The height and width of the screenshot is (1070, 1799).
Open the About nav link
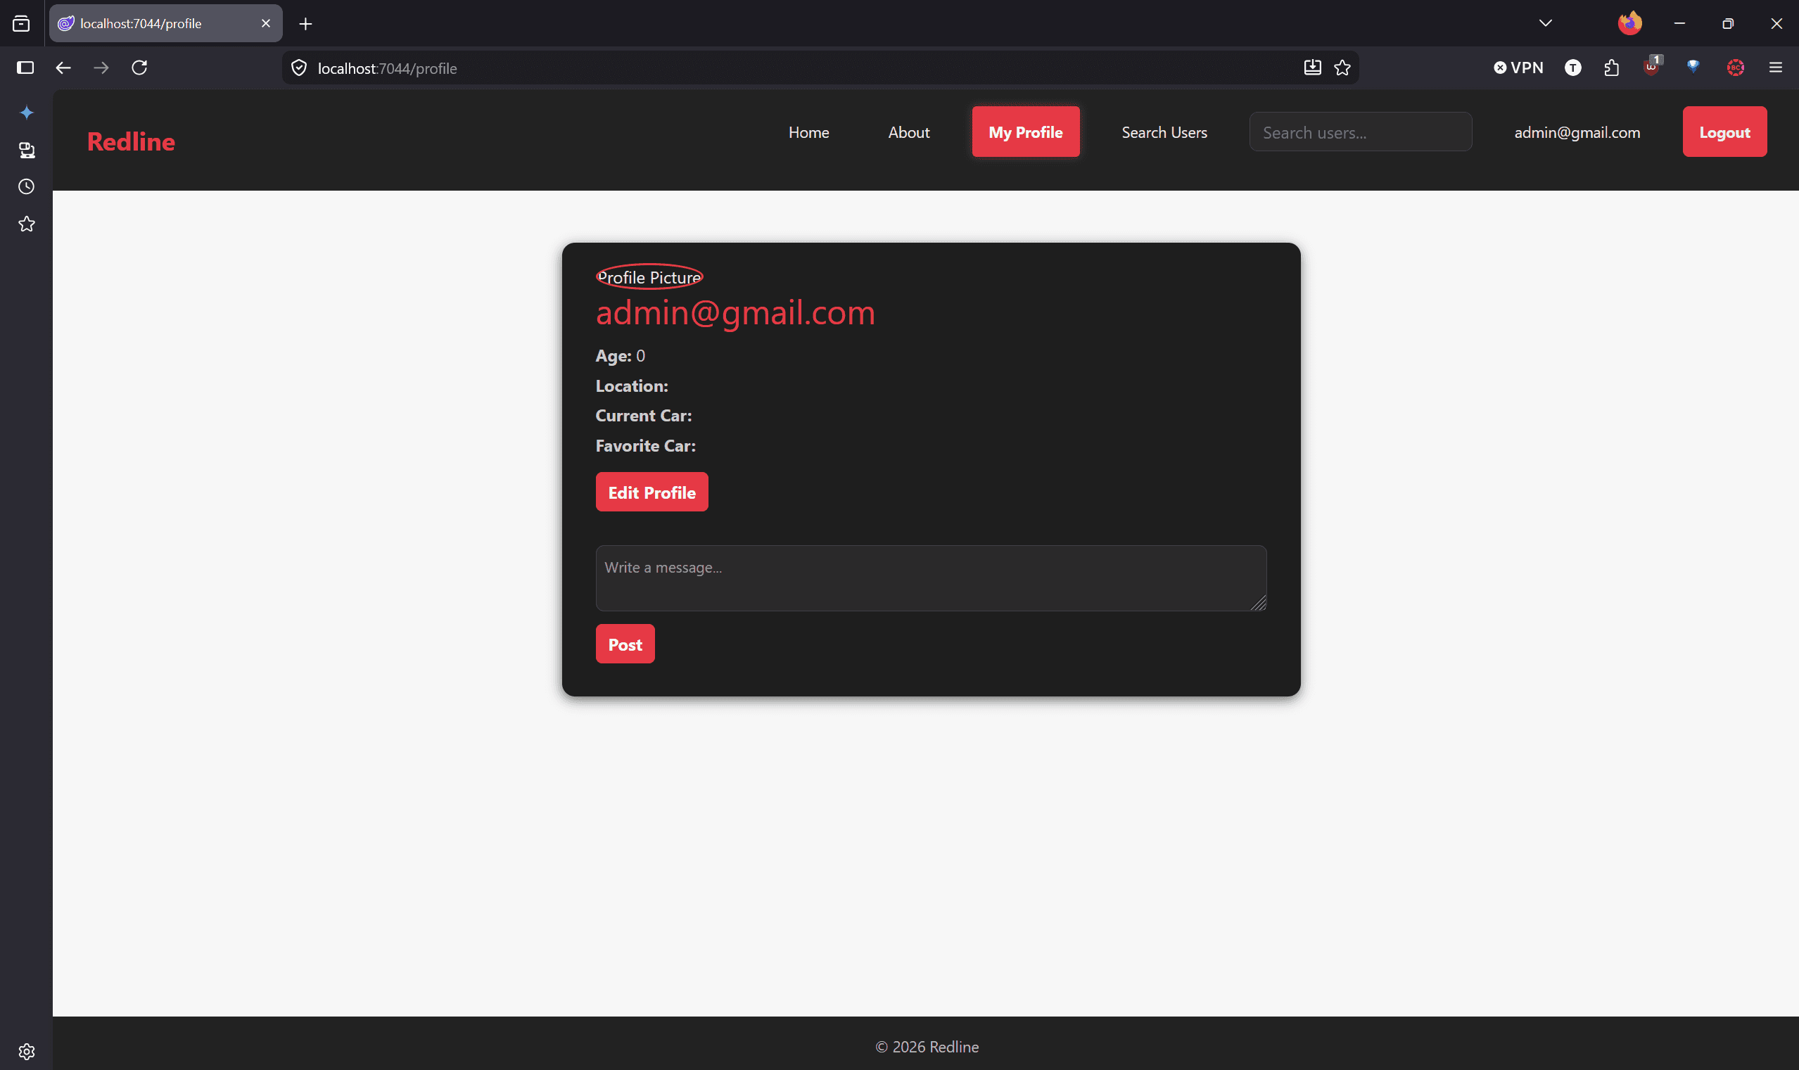[x=908, y=133]
